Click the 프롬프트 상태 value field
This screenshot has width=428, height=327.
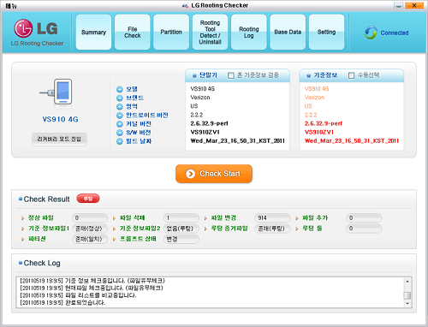[181, 239]
